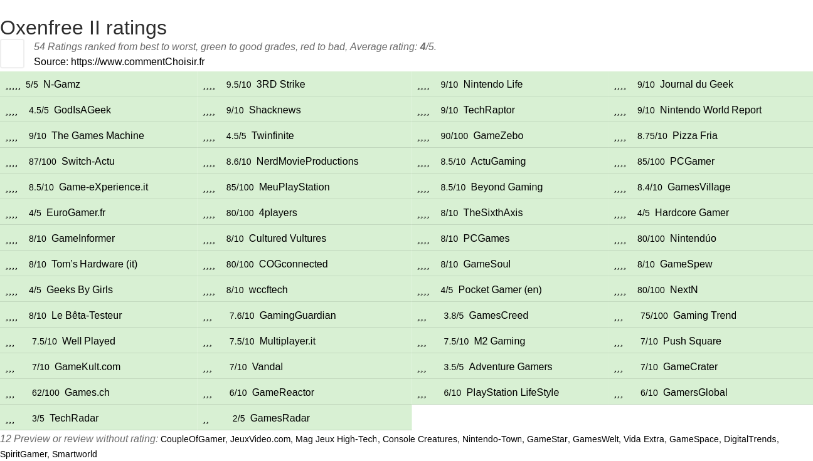The width and height of the screenshot is (813, 461).
Task: Open the Nintendo World Report review
Action: point(711,110)
